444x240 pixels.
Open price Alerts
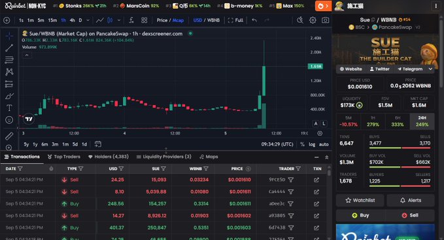coord(411,200)
